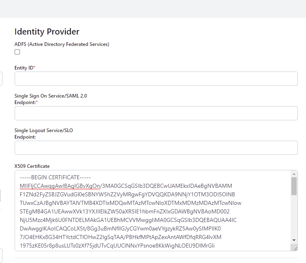This screenshot has width=306, height=263.
Task: Click the BEGIN CERTIFICATE line in textarea
Action: tap(55, 178)
